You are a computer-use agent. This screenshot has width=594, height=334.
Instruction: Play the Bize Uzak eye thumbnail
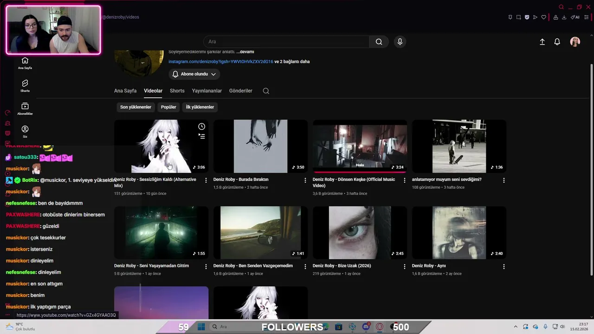tap(360, 232)
